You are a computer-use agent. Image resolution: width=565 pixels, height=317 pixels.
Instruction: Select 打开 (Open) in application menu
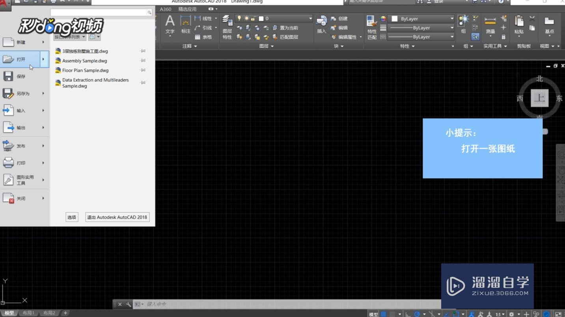20,59
